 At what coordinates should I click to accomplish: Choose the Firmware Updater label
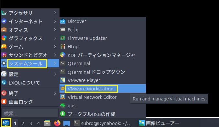(87, 38)
